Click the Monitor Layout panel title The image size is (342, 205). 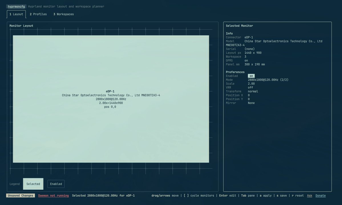pos(21,26)
